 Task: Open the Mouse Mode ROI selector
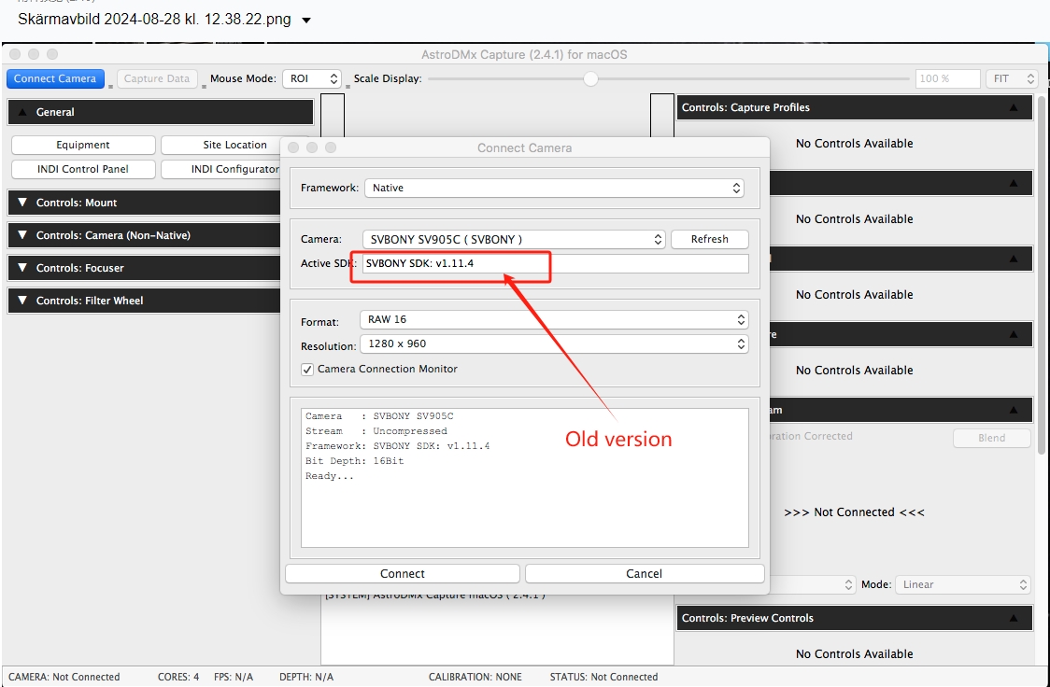311,79
